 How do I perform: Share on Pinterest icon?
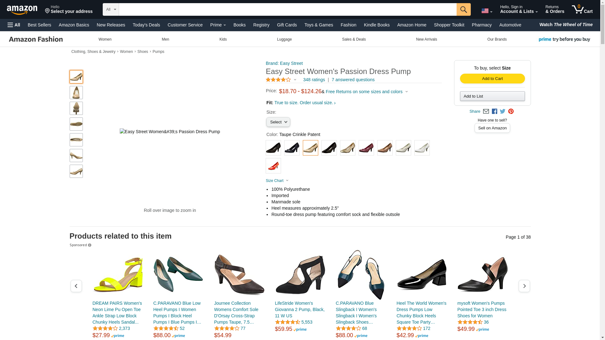tap(511, 111)
